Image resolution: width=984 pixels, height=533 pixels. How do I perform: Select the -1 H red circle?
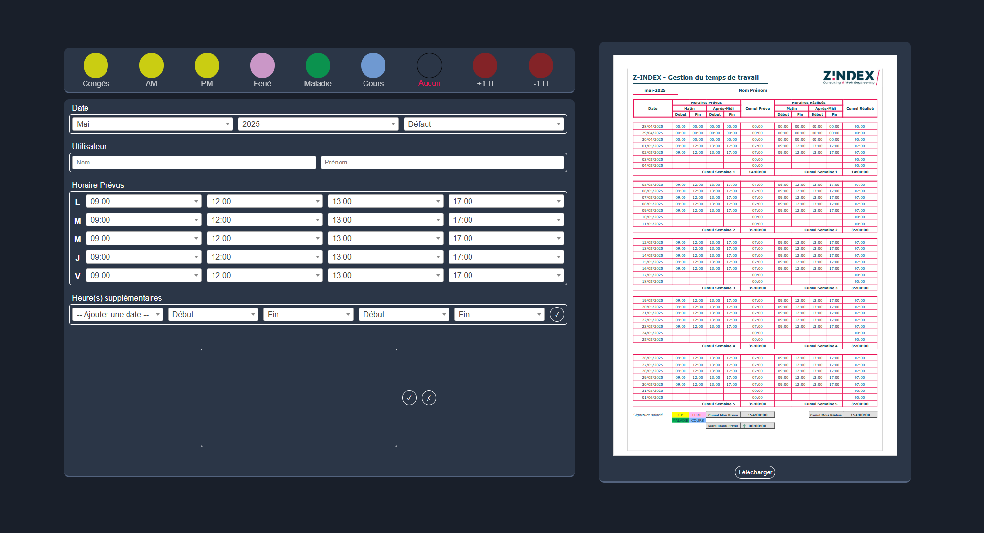tap(541, 65)
